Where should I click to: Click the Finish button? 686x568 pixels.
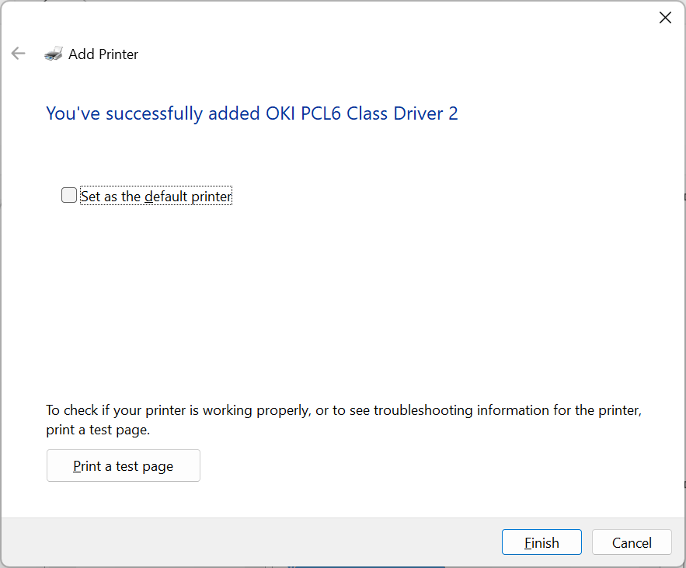[x=541, y=542]
